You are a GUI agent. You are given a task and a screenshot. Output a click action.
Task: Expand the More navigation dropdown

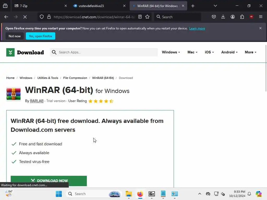251,52
